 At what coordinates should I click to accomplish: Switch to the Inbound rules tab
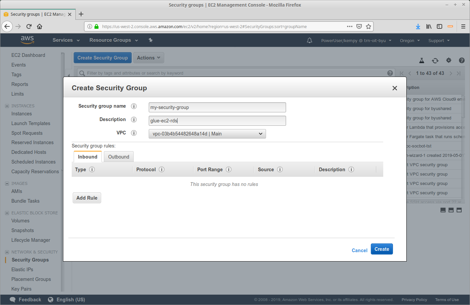88,157
